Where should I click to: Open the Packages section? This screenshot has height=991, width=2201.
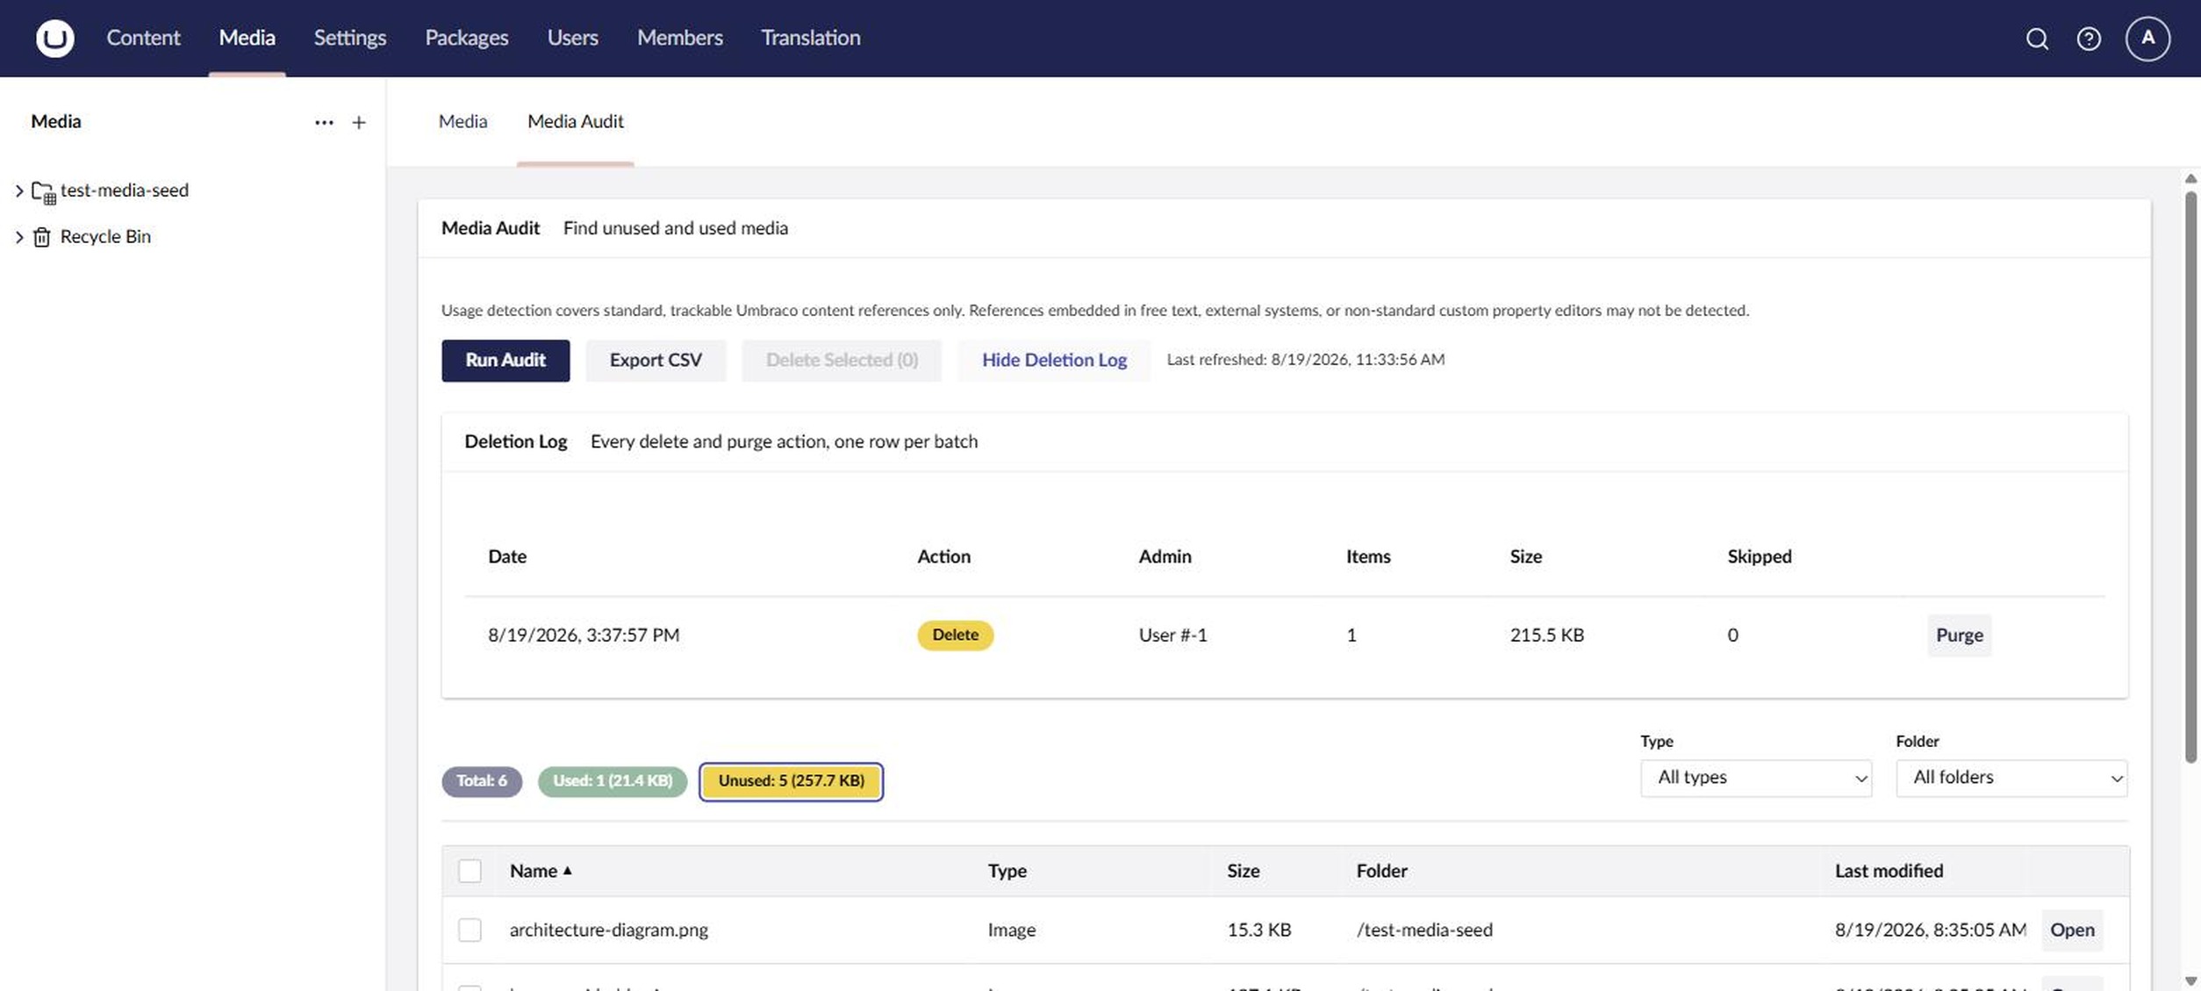click(466, 38)
